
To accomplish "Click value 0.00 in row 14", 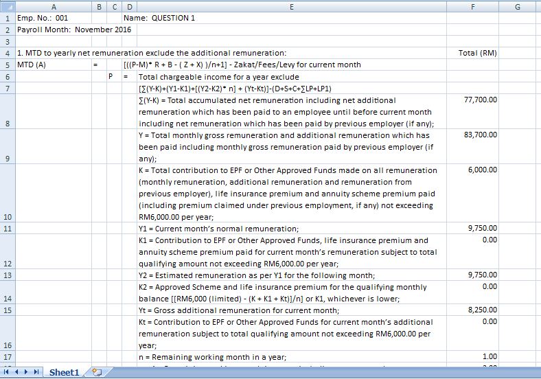I will tap(472, 292).
